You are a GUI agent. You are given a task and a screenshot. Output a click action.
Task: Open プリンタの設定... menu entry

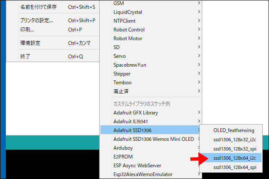coord(53,21)
